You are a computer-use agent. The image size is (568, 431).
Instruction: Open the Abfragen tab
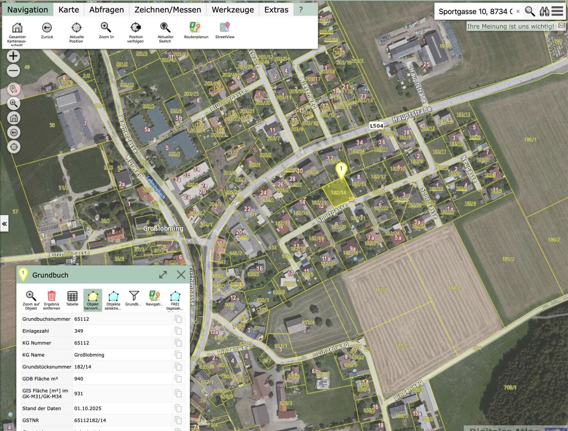pos(106,10)
